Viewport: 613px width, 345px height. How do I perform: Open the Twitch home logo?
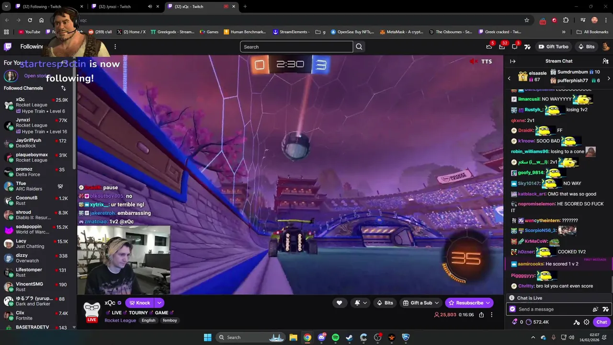[x=8, y=46]
